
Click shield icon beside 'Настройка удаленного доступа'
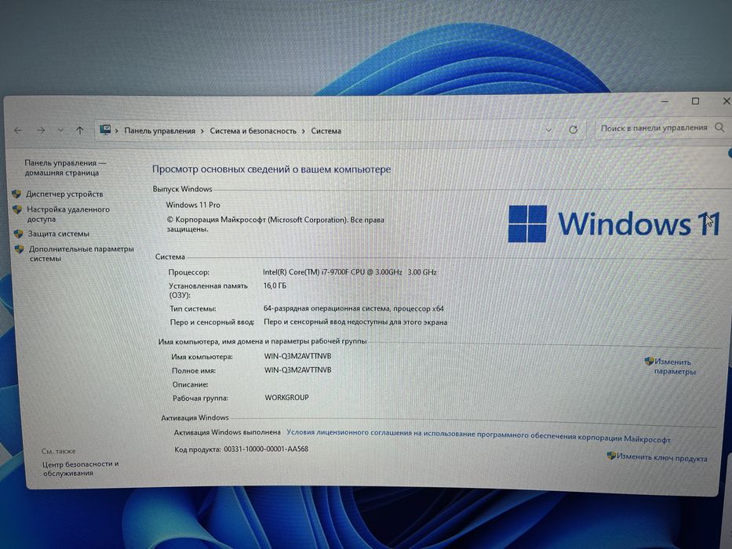[17, 209]
